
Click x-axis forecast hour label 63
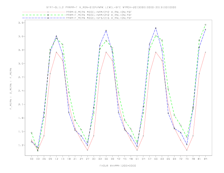coord(162,159)
